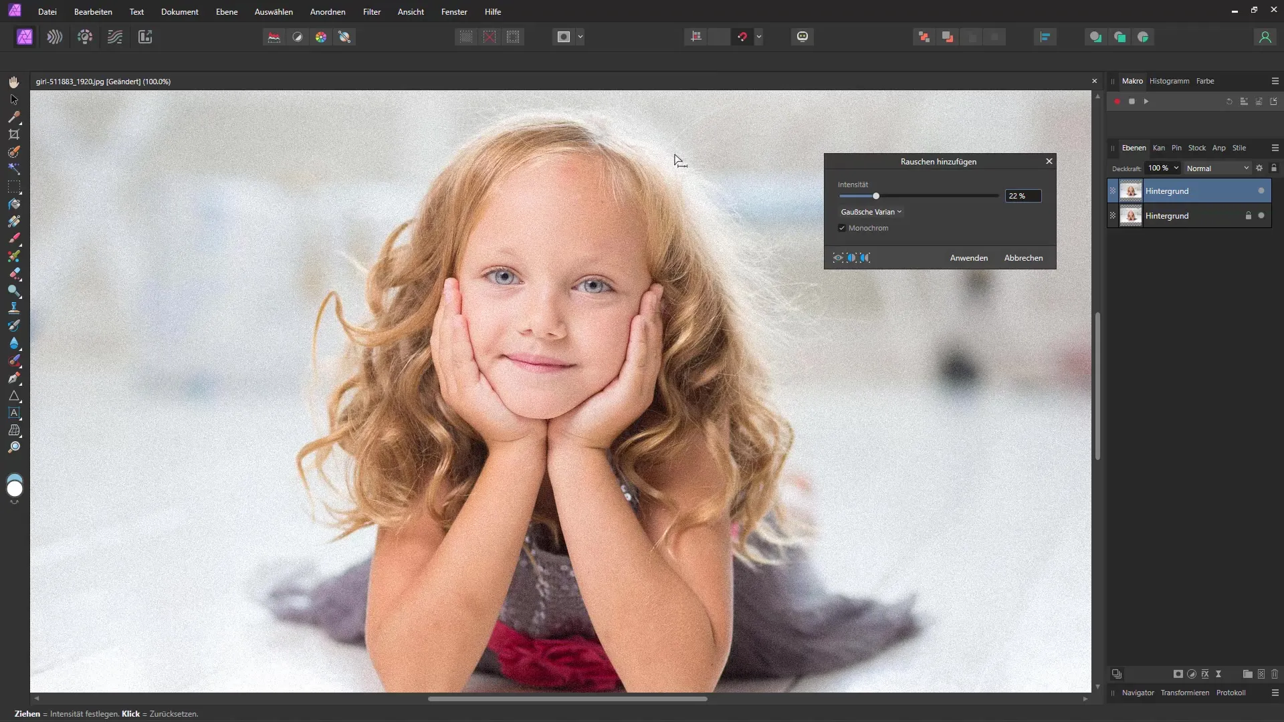The height and width of the screenshot is (722, 1284).
Task: Enable full preview eye in noise dialog
Action: pos(838,258)
